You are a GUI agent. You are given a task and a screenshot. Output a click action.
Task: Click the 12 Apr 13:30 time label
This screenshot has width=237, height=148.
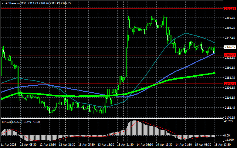tap(48, 145)
